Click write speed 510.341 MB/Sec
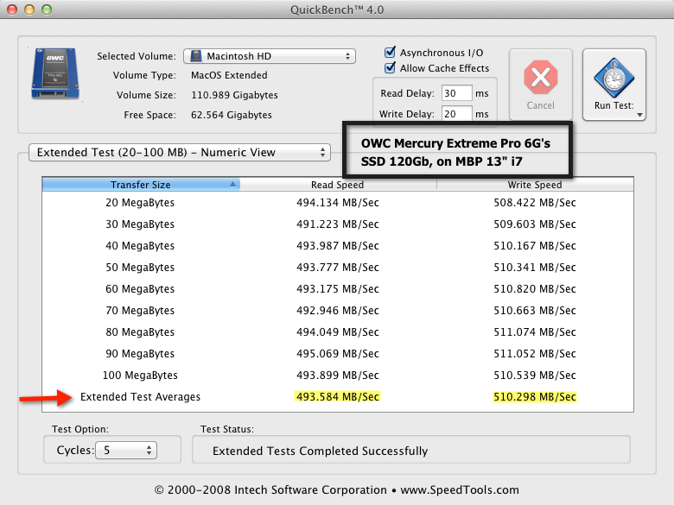This screenshot has width=674, height=505. click(x=535, y=267)
